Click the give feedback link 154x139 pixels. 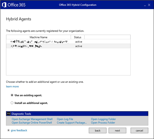coord(19,130)
